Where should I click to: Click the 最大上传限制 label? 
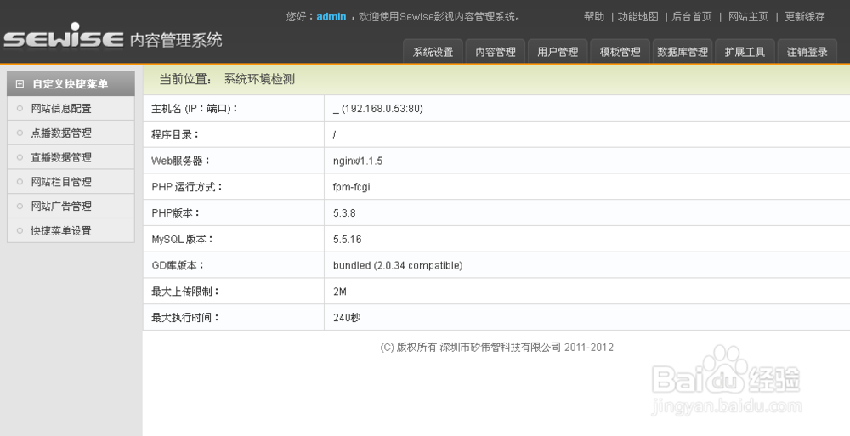184,292
